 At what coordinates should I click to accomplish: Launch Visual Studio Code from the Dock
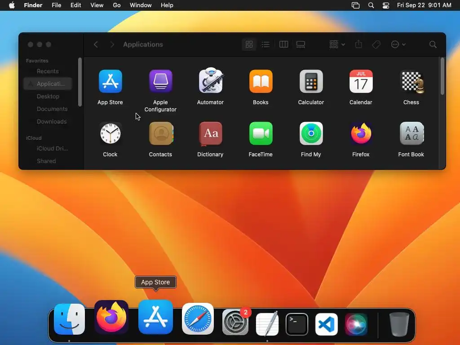[x=327, y=324]
